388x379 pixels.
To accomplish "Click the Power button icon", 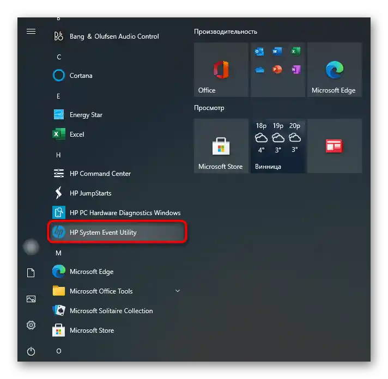I will point(31,351).
